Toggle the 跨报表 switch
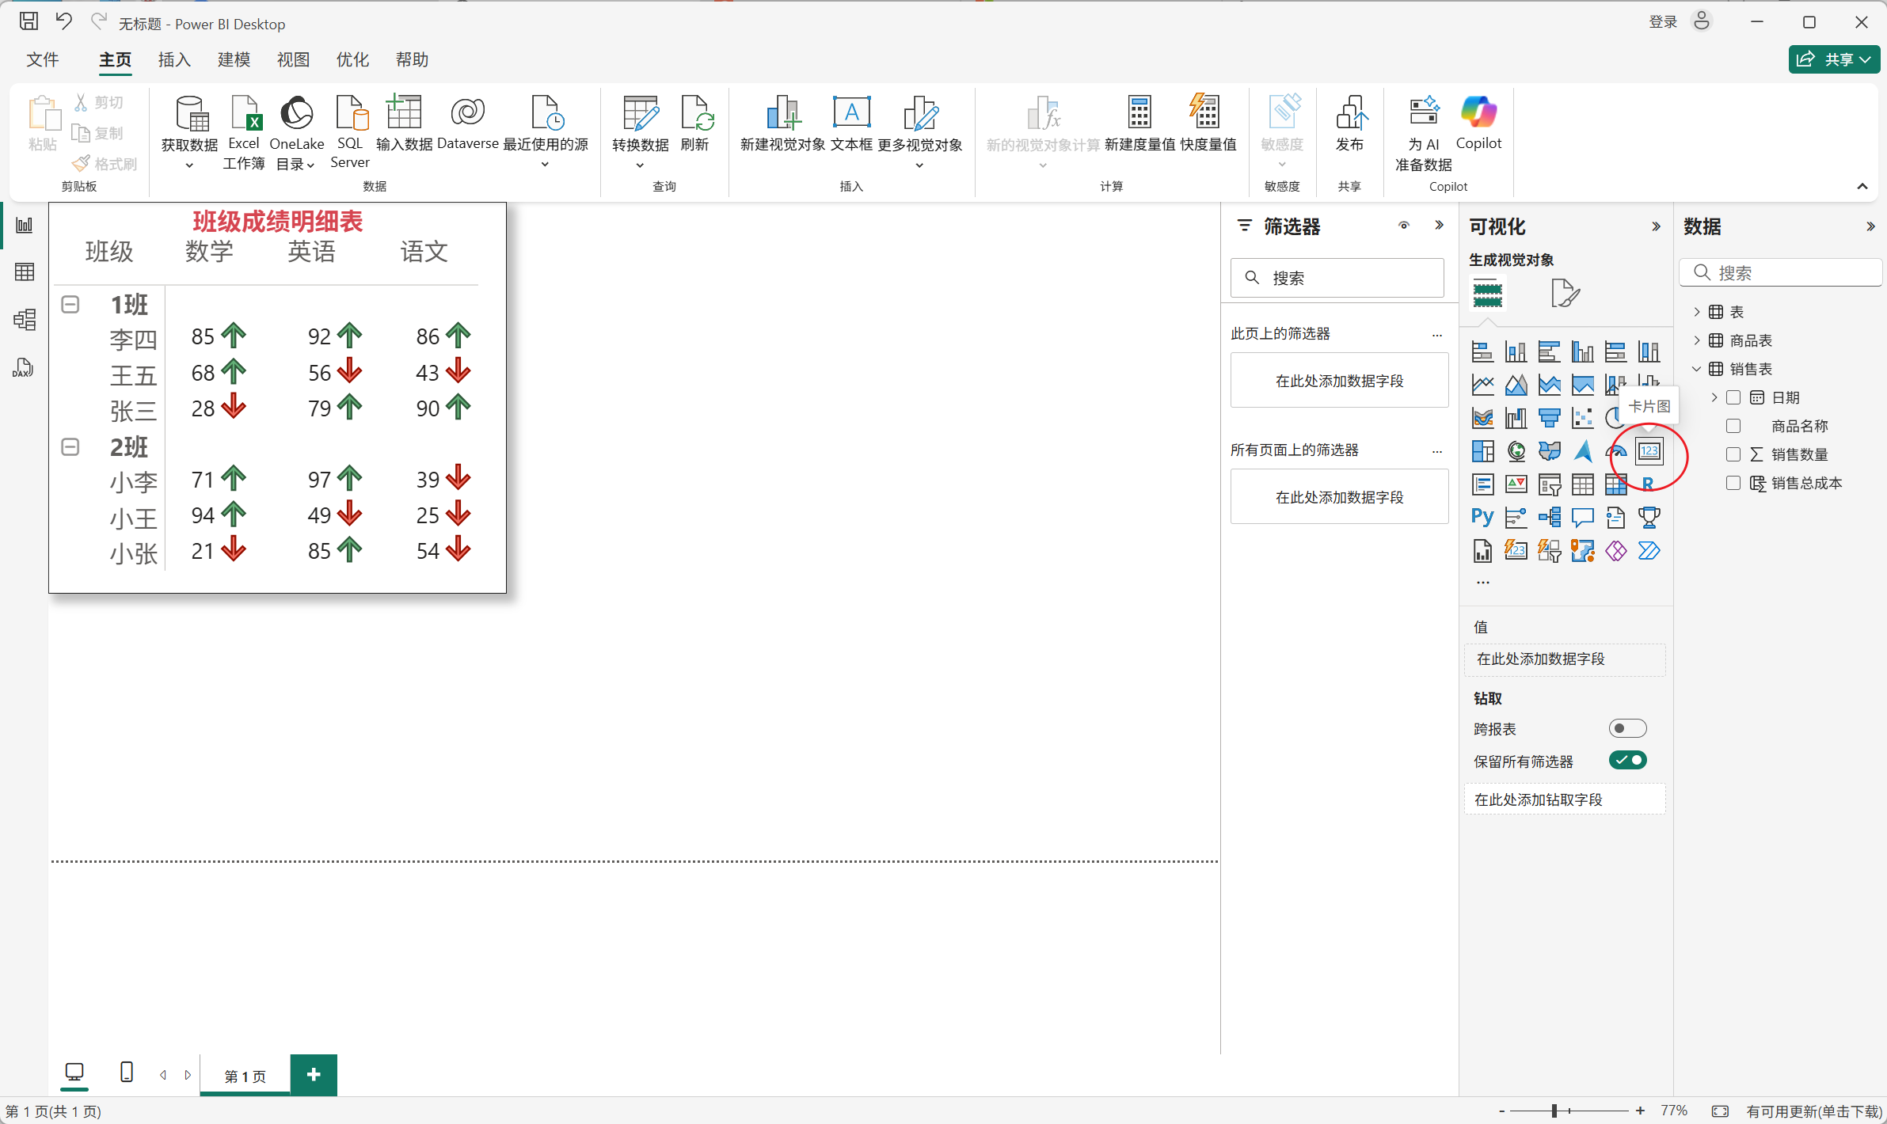The width and height of the screenshot is (1887, 1124). [1627, 728]
